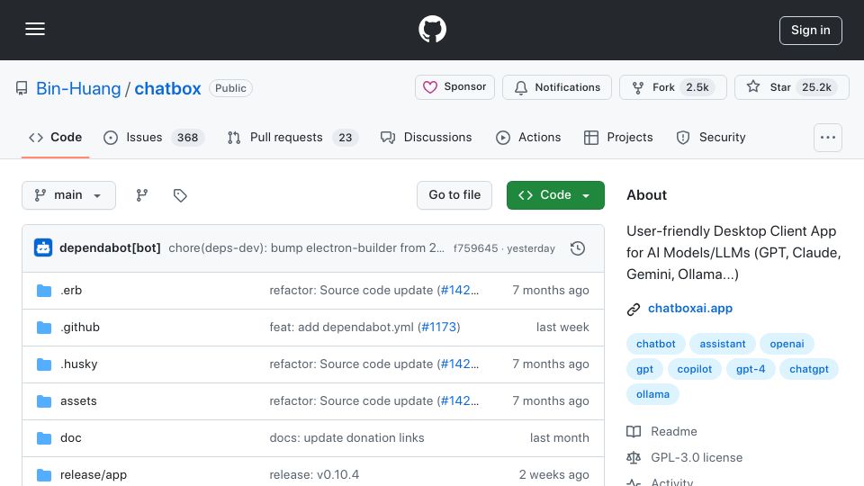Select the gpt-4 topic tag

point(751,369)
